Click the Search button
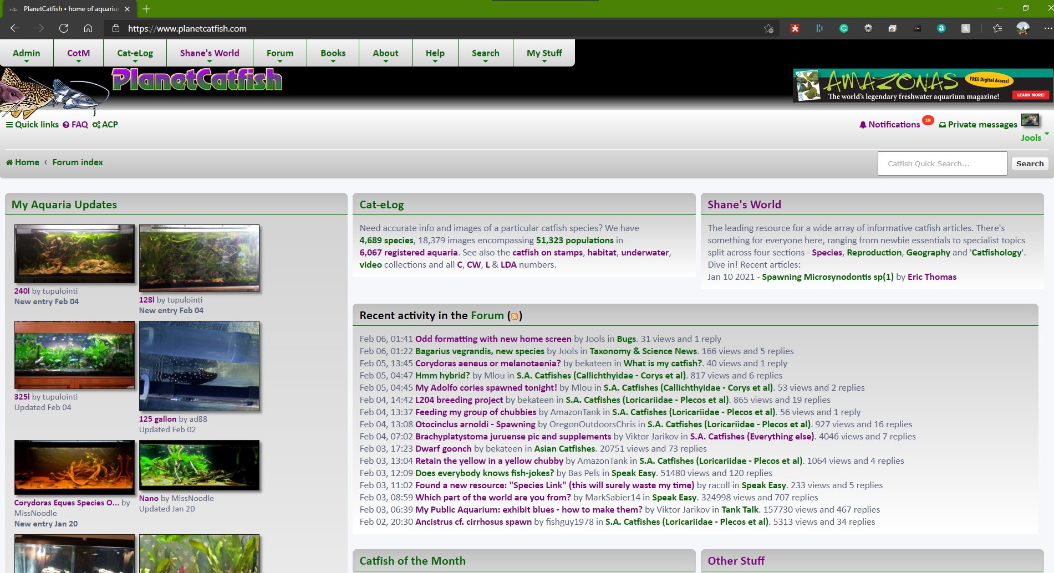Screen dimensions: 1054x573 click(x=1030, y=163)
